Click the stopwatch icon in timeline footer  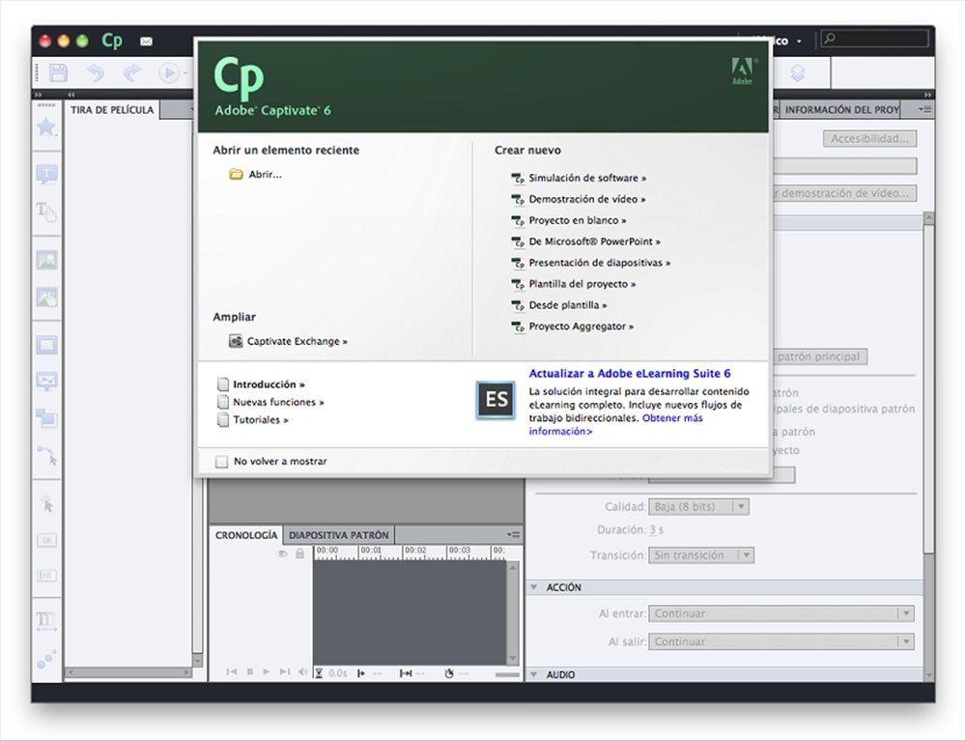[x=449, y=673]
